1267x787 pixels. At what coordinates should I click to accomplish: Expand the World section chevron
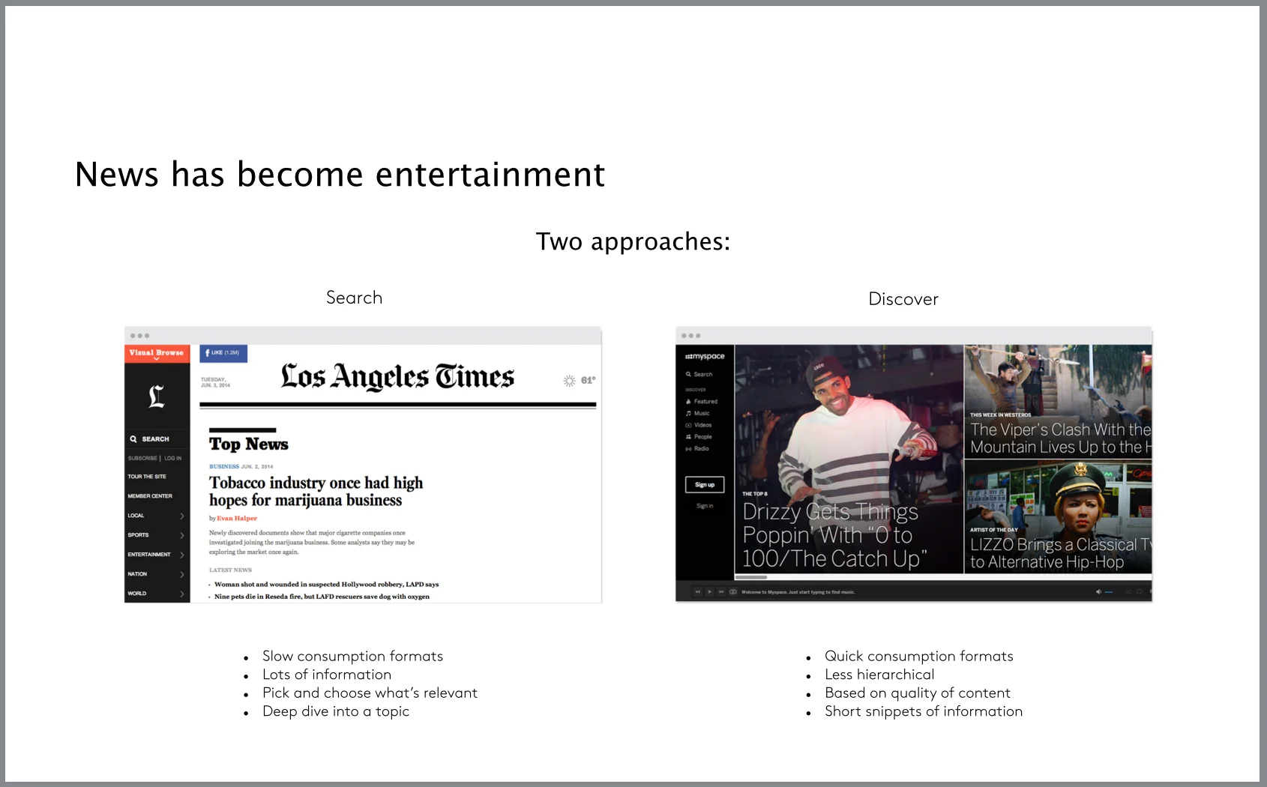tap(182, 594)
